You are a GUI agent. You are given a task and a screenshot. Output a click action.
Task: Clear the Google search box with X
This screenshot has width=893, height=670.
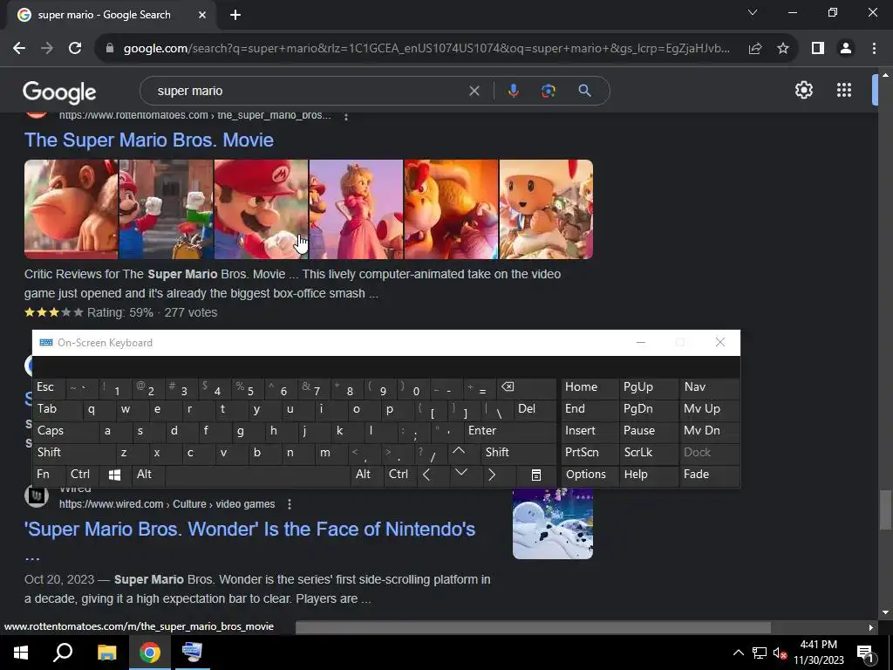(474, 91)
